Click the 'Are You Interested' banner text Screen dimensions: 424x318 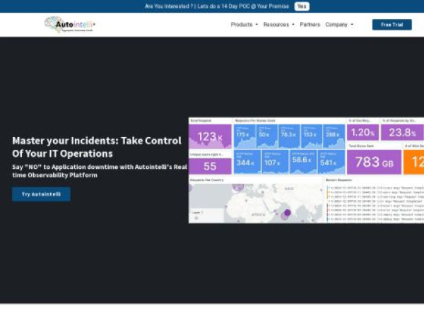click(x=217, y=6)
